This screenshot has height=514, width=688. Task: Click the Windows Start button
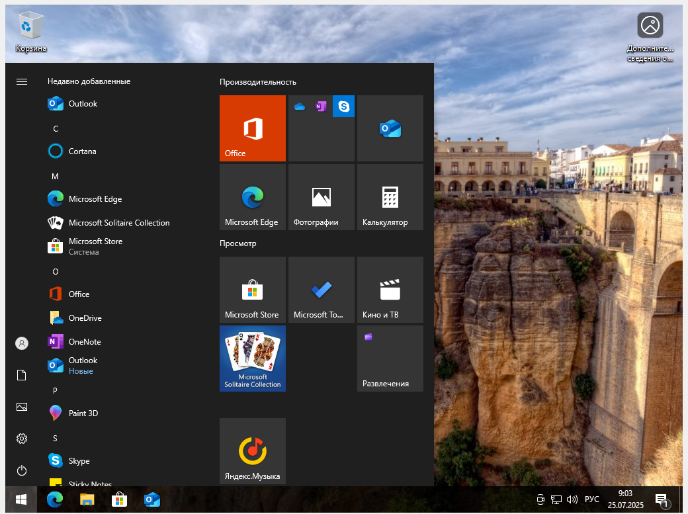(x=21, y=499)
